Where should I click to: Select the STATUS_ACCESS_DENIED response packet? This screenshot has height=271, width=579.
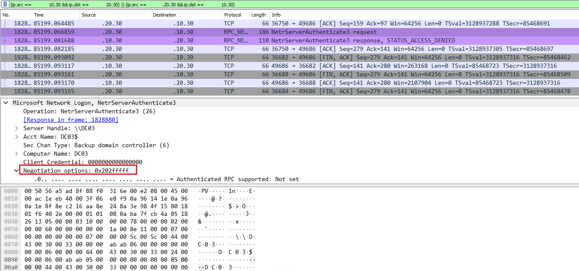(x=170, y=40)
